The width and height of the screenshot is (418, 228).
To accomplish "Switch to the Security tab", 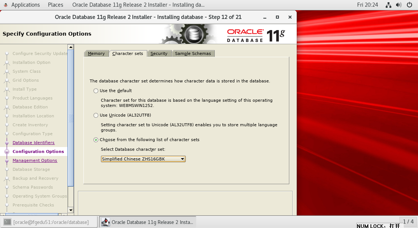I will [159, 53].
